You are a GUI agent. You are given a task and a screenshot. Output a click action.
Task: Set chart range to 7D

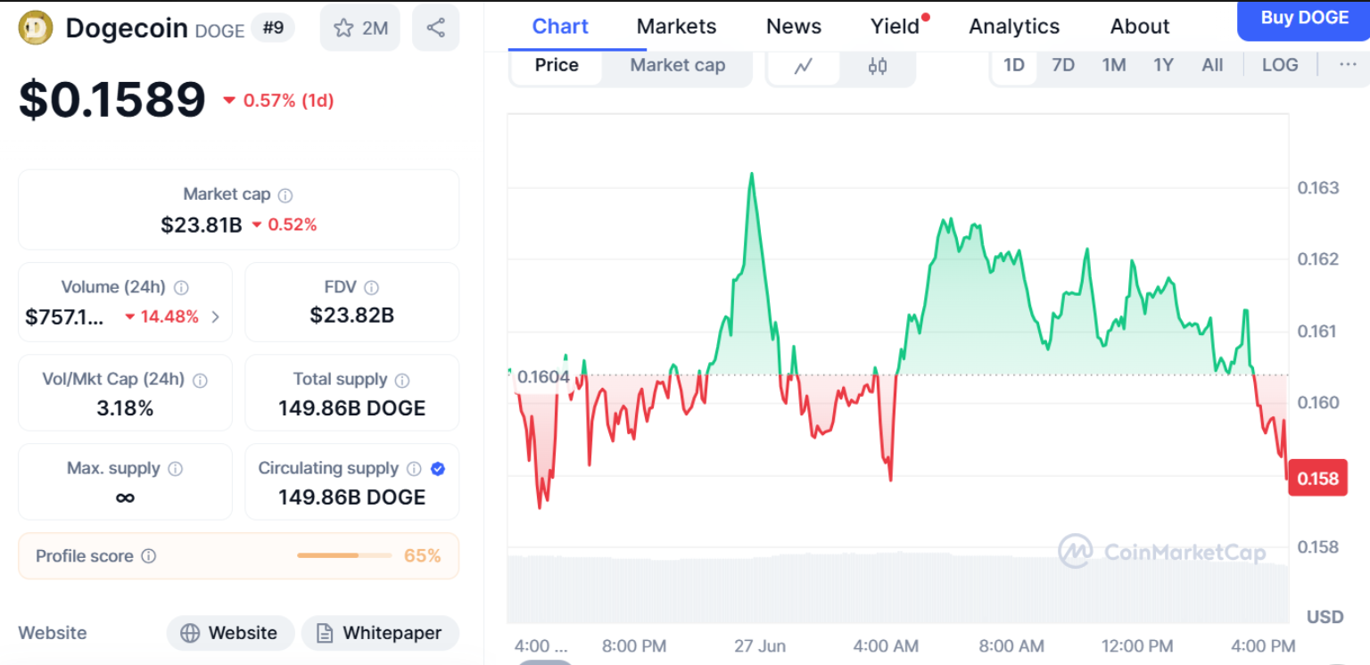coord(1063,65)
